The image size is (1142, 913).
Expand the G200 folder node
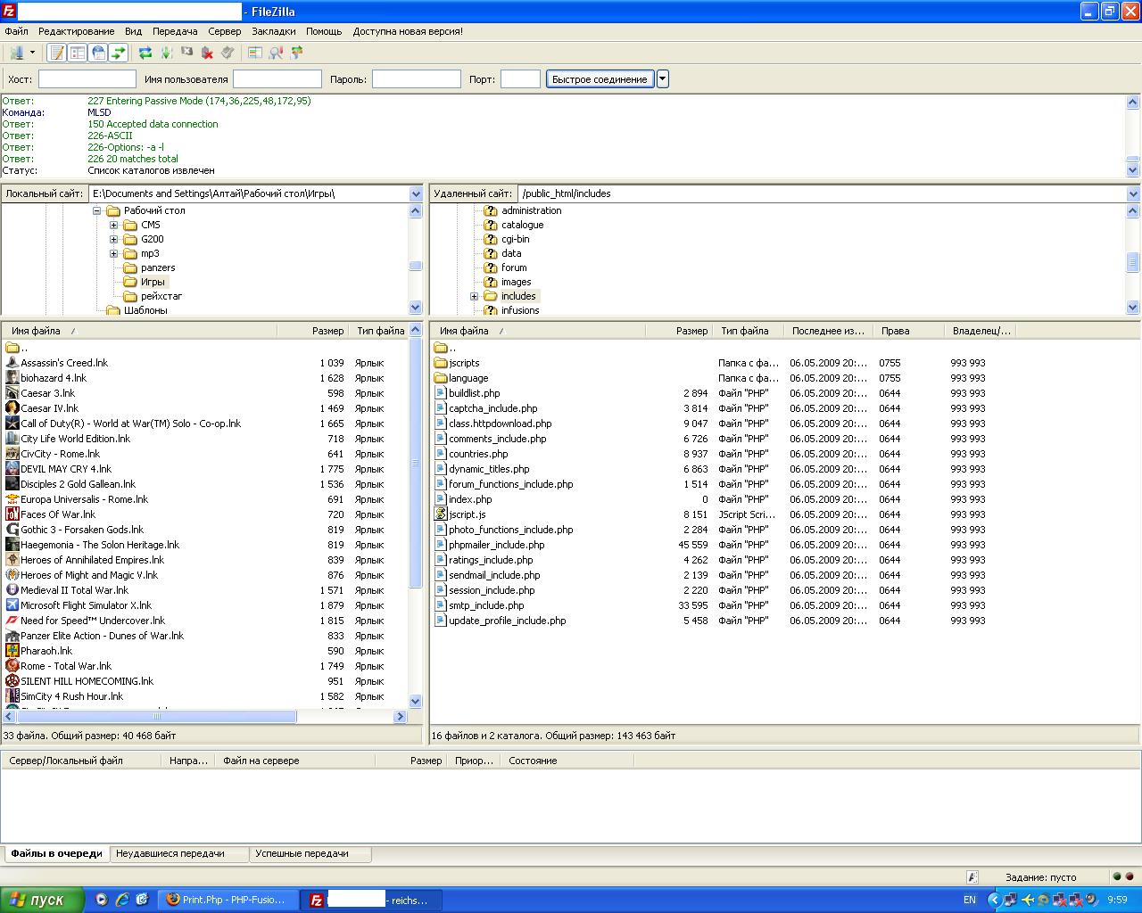click(113, 240)
